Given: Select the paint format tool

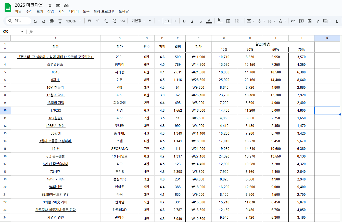Looking at the screenshot, I should pyautogui.click(x=60, y=21).
